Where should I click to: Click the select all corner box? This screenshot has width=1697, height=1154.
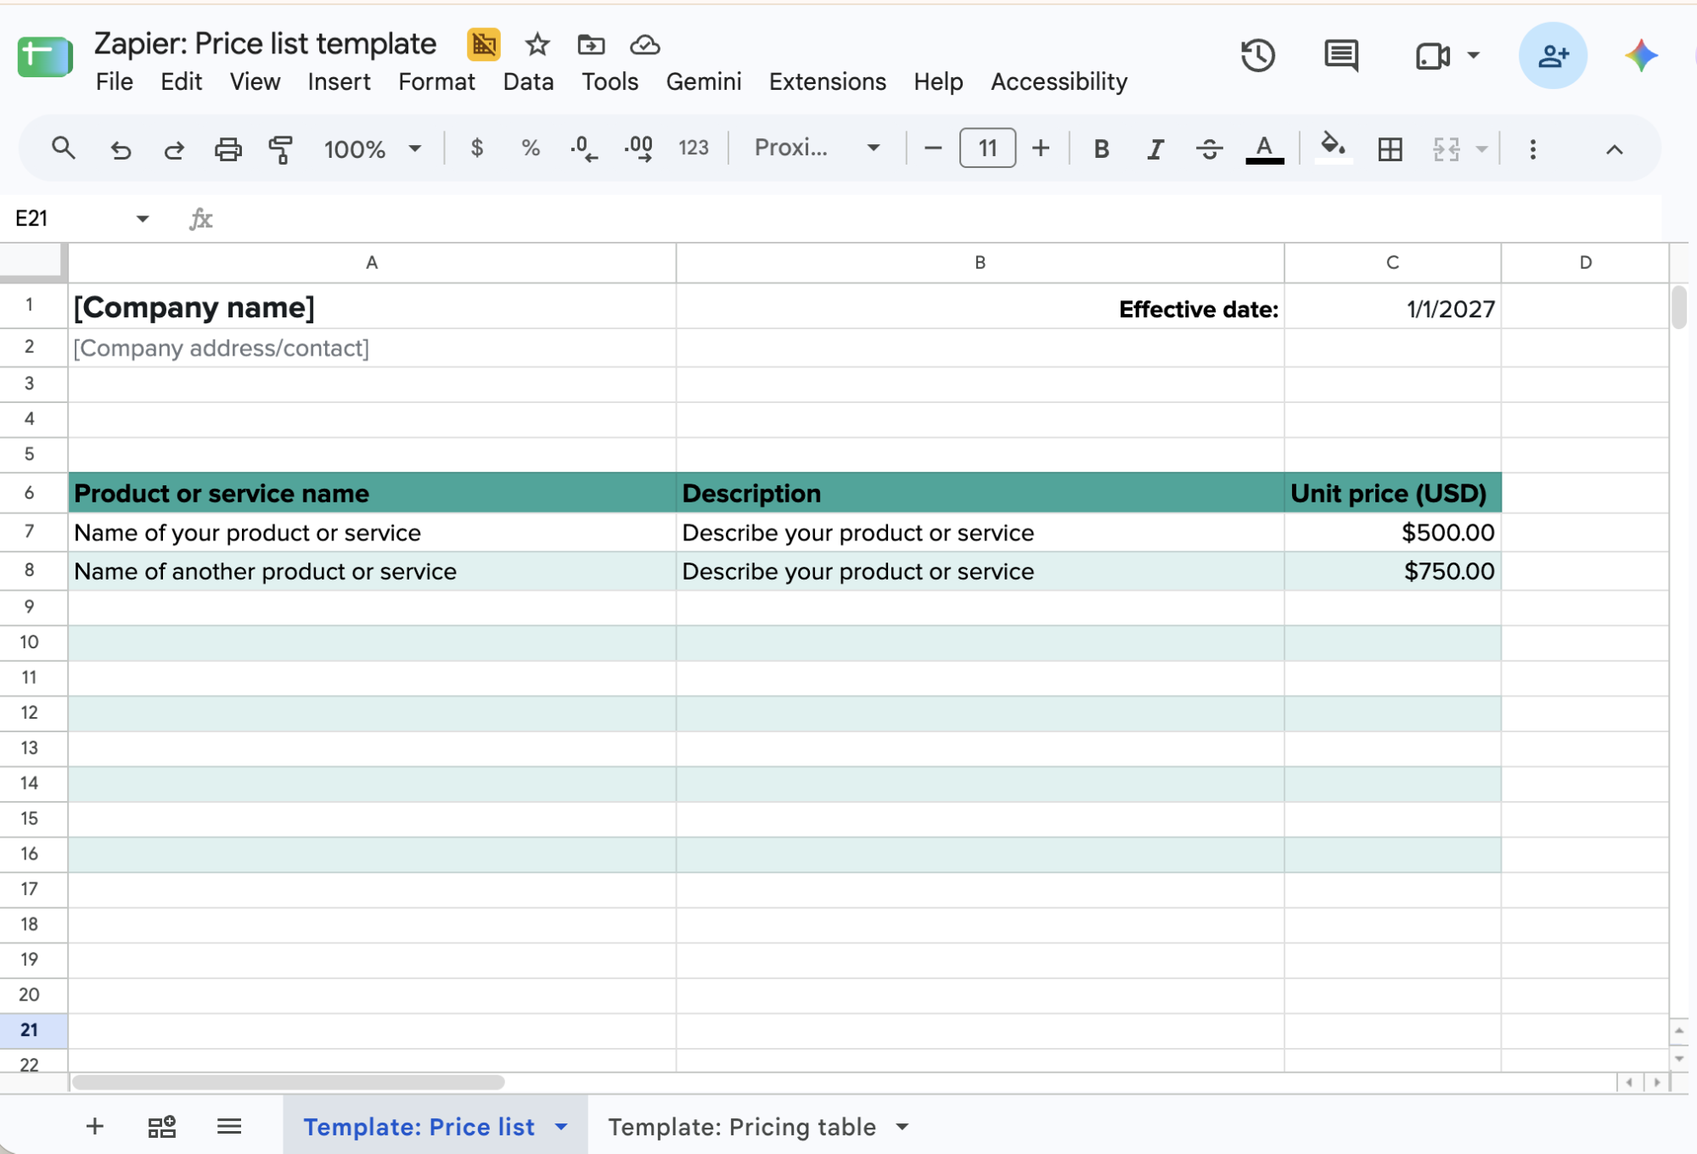pyautogui.click(x=33, y=262)
